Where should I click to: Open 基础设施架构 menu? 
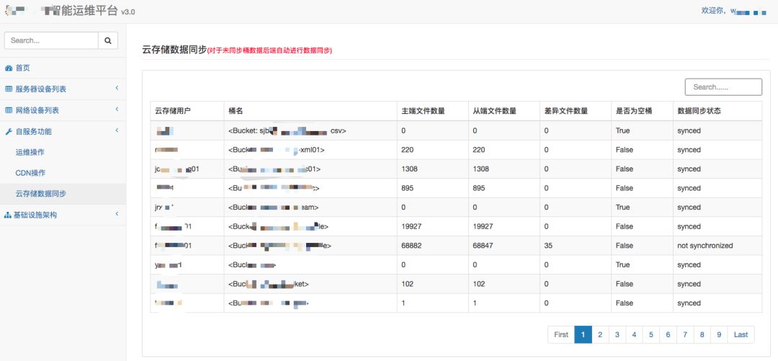tap(63, 215)
